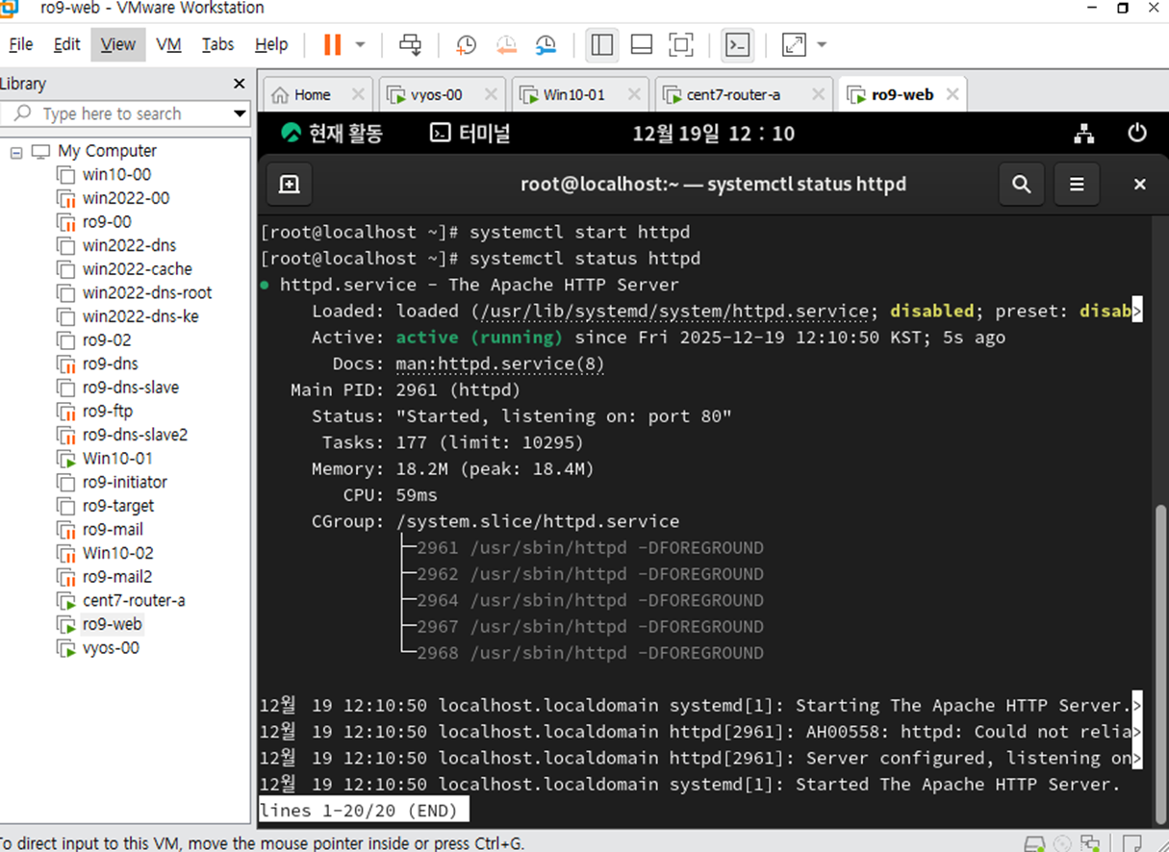Select ro9-dns-slave2 in the Library

(135, 435)
